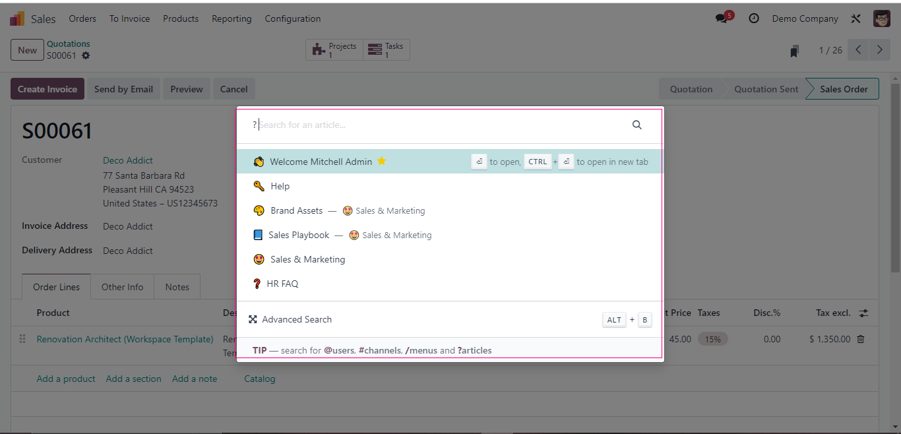Click the emoji icon beside Brand Assets

[259, 210]
